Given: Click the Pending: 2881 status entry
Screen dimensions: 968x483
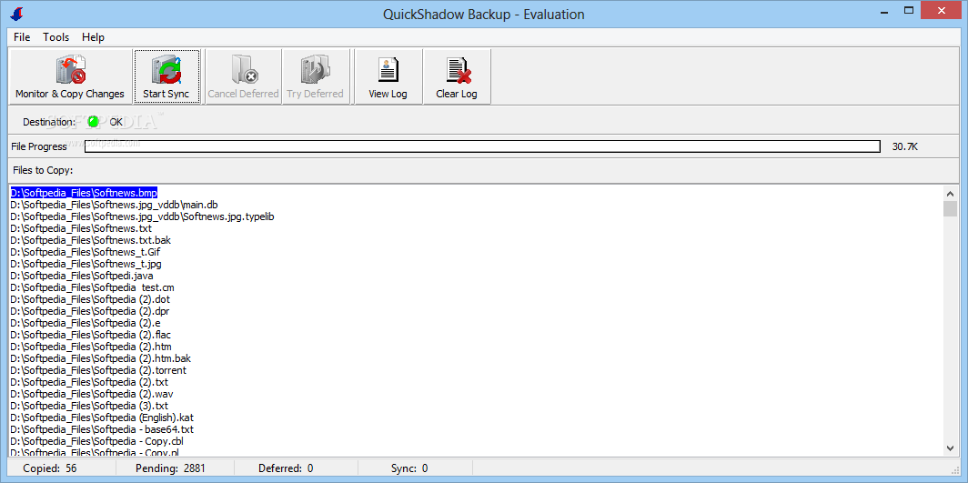Looking at the screenshot, I should pos(170,468).
